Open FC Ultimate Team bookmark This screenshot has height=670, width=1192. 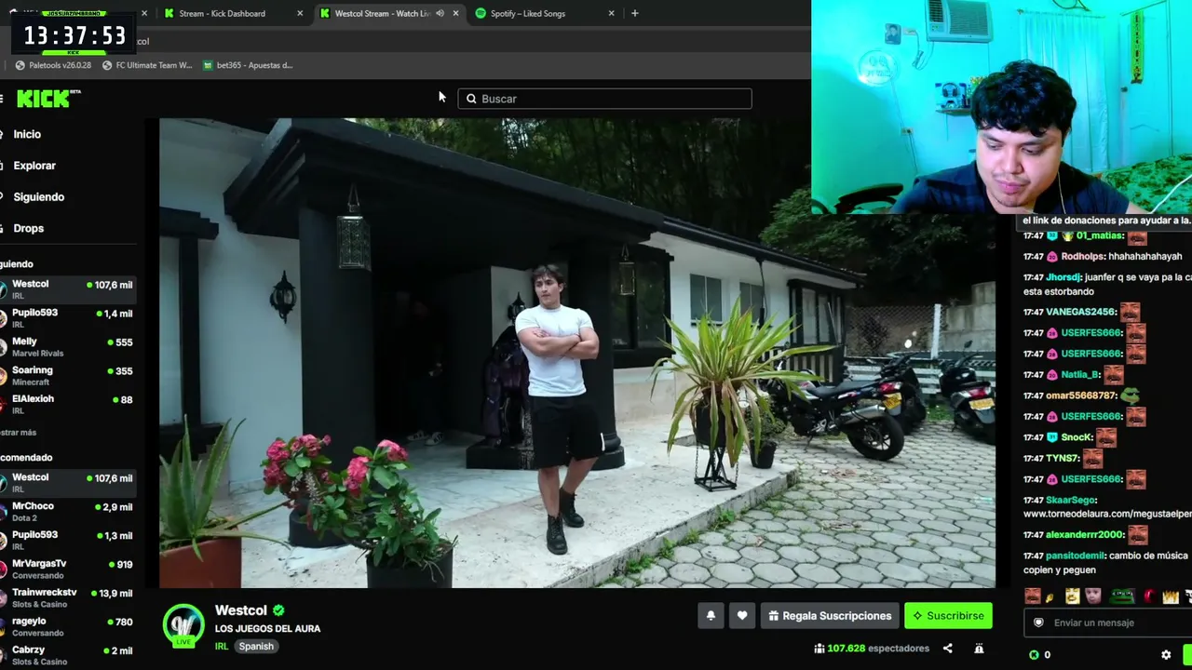coord(147,65)
